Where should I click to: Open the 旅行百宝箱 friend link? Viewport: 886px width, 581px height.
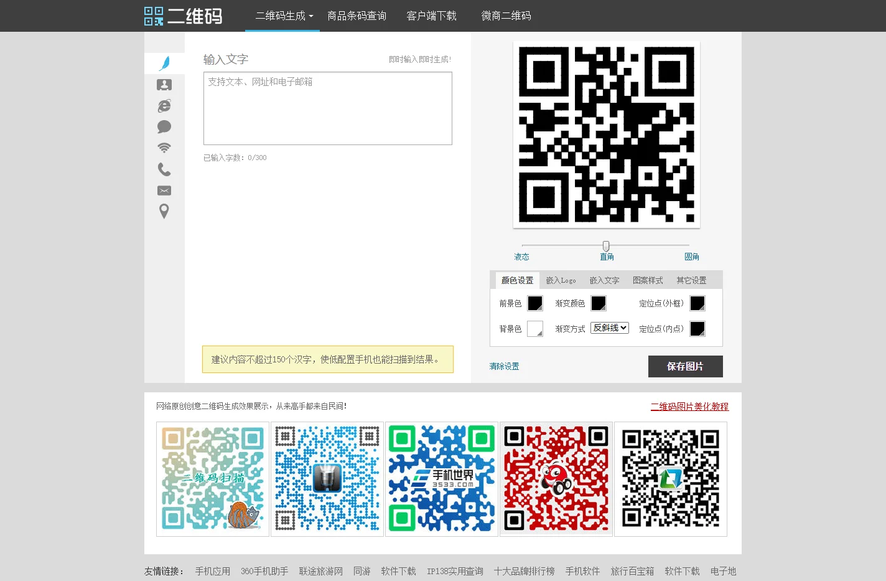[x=632, y=571]
